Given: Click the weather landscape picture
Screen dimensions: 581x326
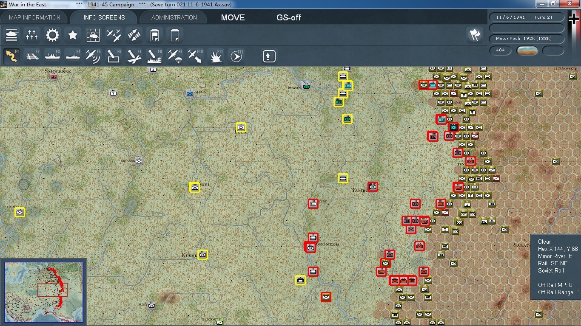Looking at the screenshot, I should pos(527,51).
